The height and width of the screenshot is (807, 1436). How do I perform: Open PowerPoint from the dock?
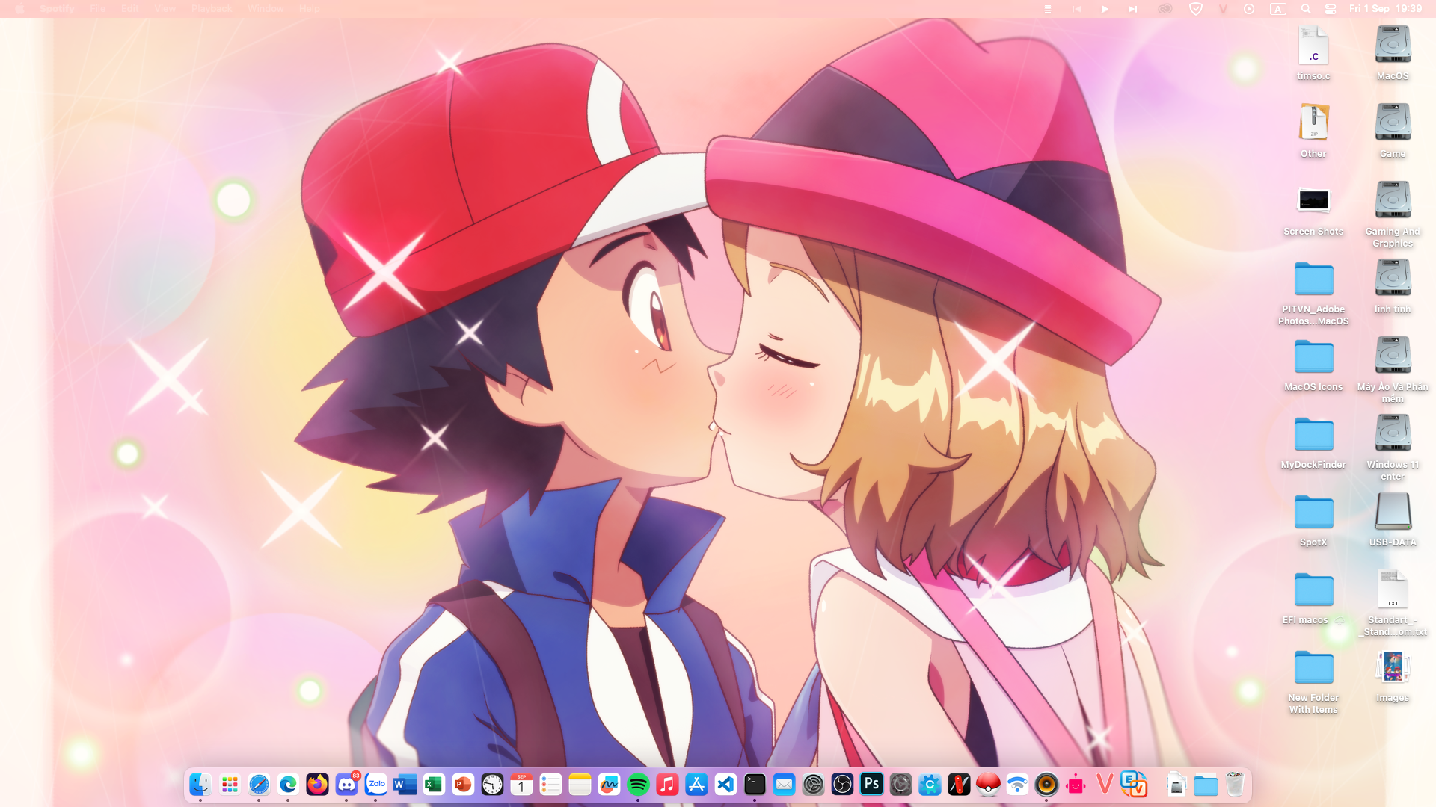463,785
